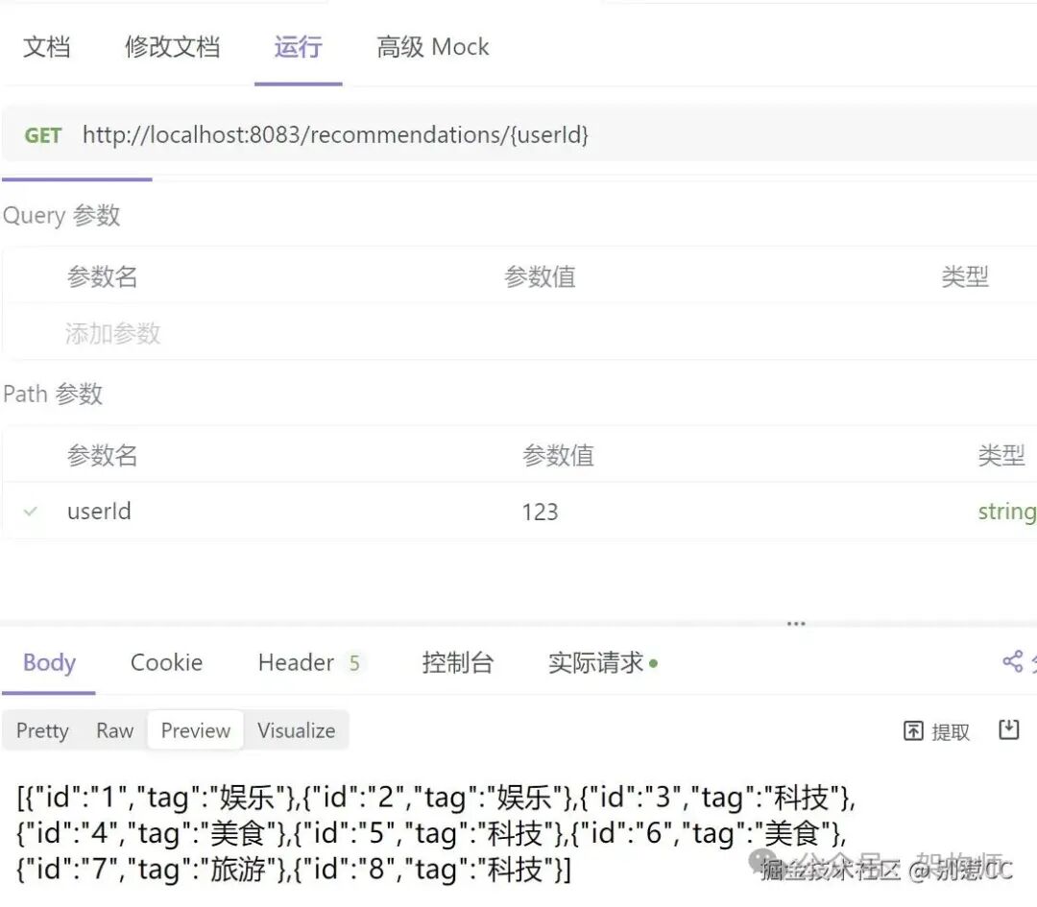Click the userId parameter value 123
Viewport: 1037px width, 907px height.
click(x=540, y=511)
